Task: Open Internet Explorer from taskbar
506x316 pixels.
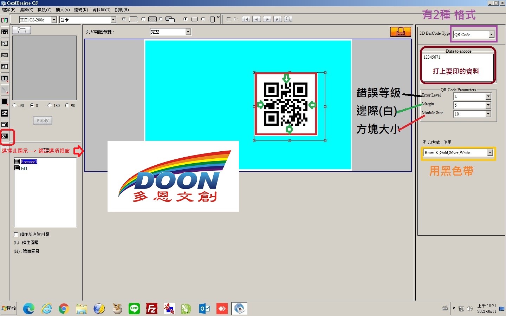Action: pos(46,309)
